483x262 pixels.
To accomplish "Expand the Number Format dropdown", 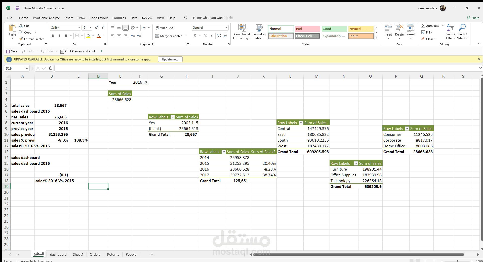I will pos(227,28).
